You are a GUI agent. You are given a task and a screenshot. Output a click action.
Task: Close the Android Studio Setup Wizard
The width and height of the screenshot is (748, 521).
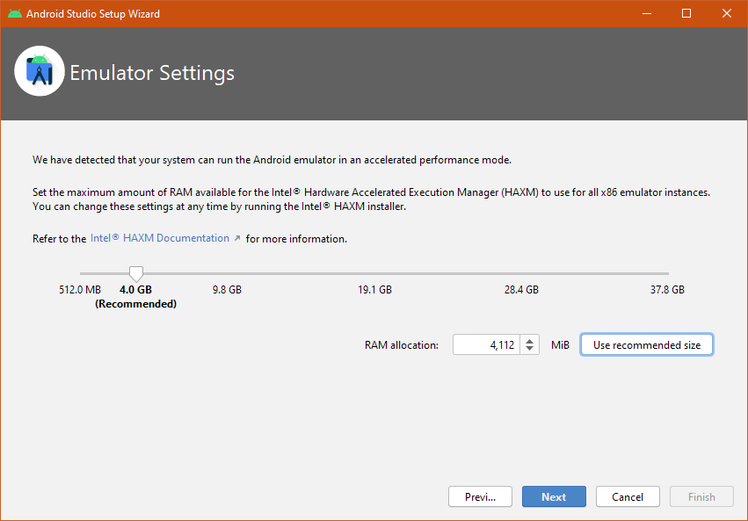[727, 14]
